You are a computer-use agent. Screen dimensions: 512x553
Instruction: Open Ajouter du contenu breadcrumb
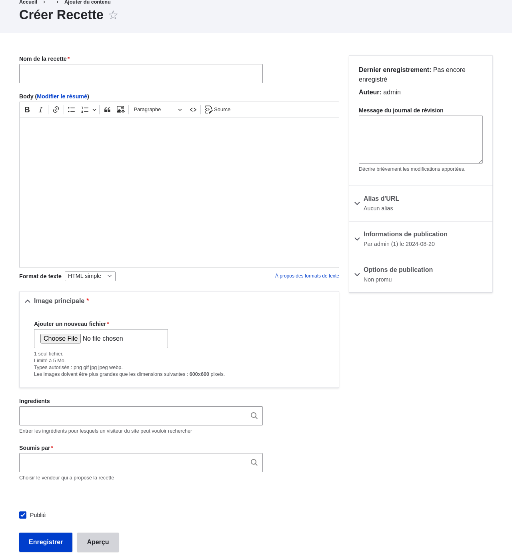[88, 2]
